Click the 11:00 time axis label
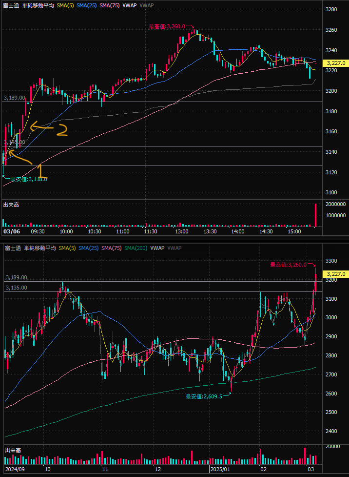Screen dimensions: 349x477 click(122, 231)
